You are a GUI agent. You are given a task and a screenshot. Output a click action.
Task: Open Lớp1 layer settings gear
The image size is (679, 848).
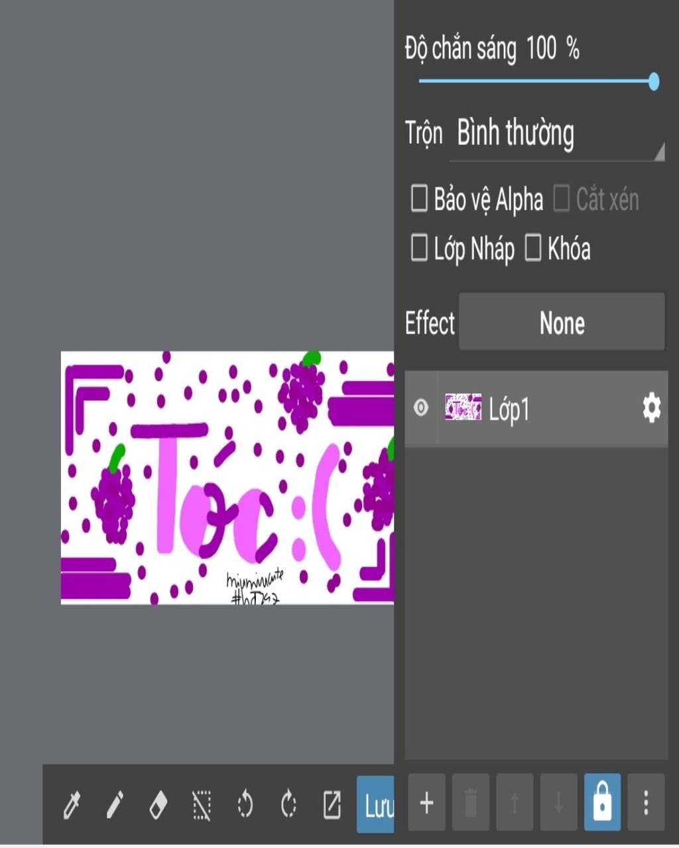pos(651,408)
